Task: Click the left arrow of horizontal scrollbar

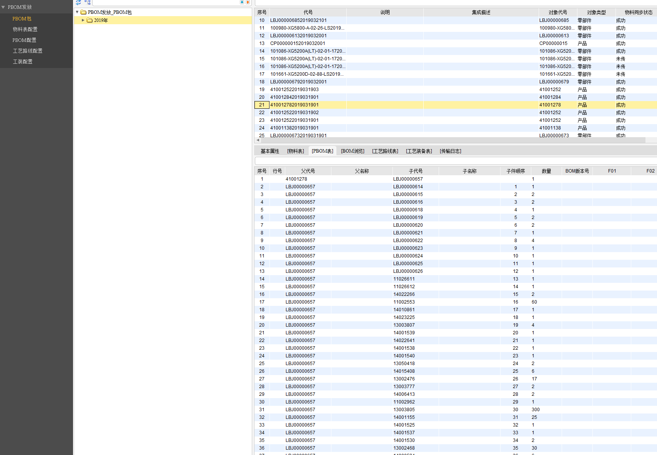Action: pos(258,140)
